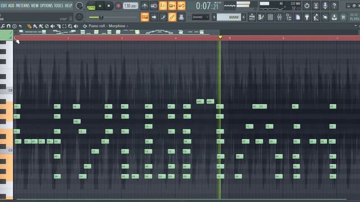360x202 pixels.
Task: Toggle Song/Pattern playback mode
Action: click(91, 6)
